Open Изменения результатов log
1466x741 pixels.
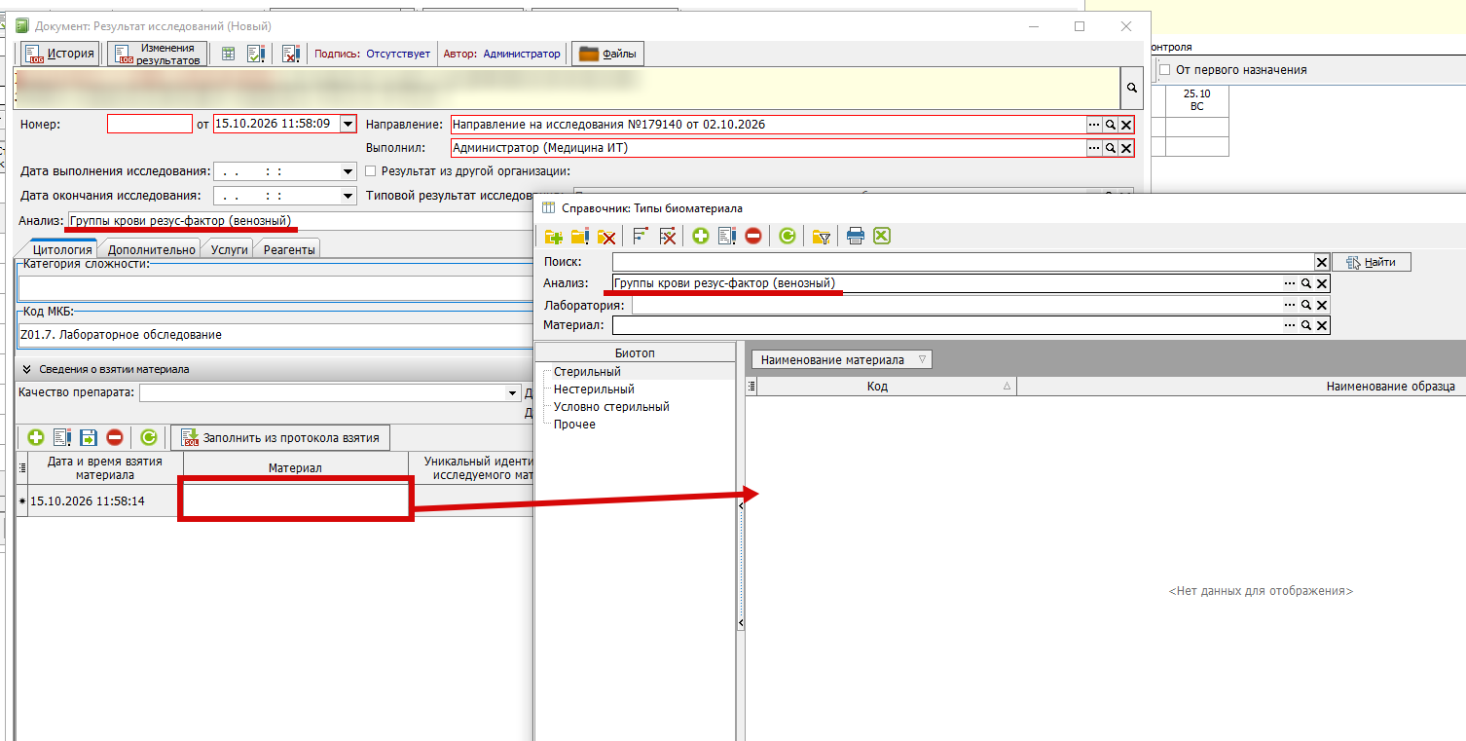(x=157, y=54)
